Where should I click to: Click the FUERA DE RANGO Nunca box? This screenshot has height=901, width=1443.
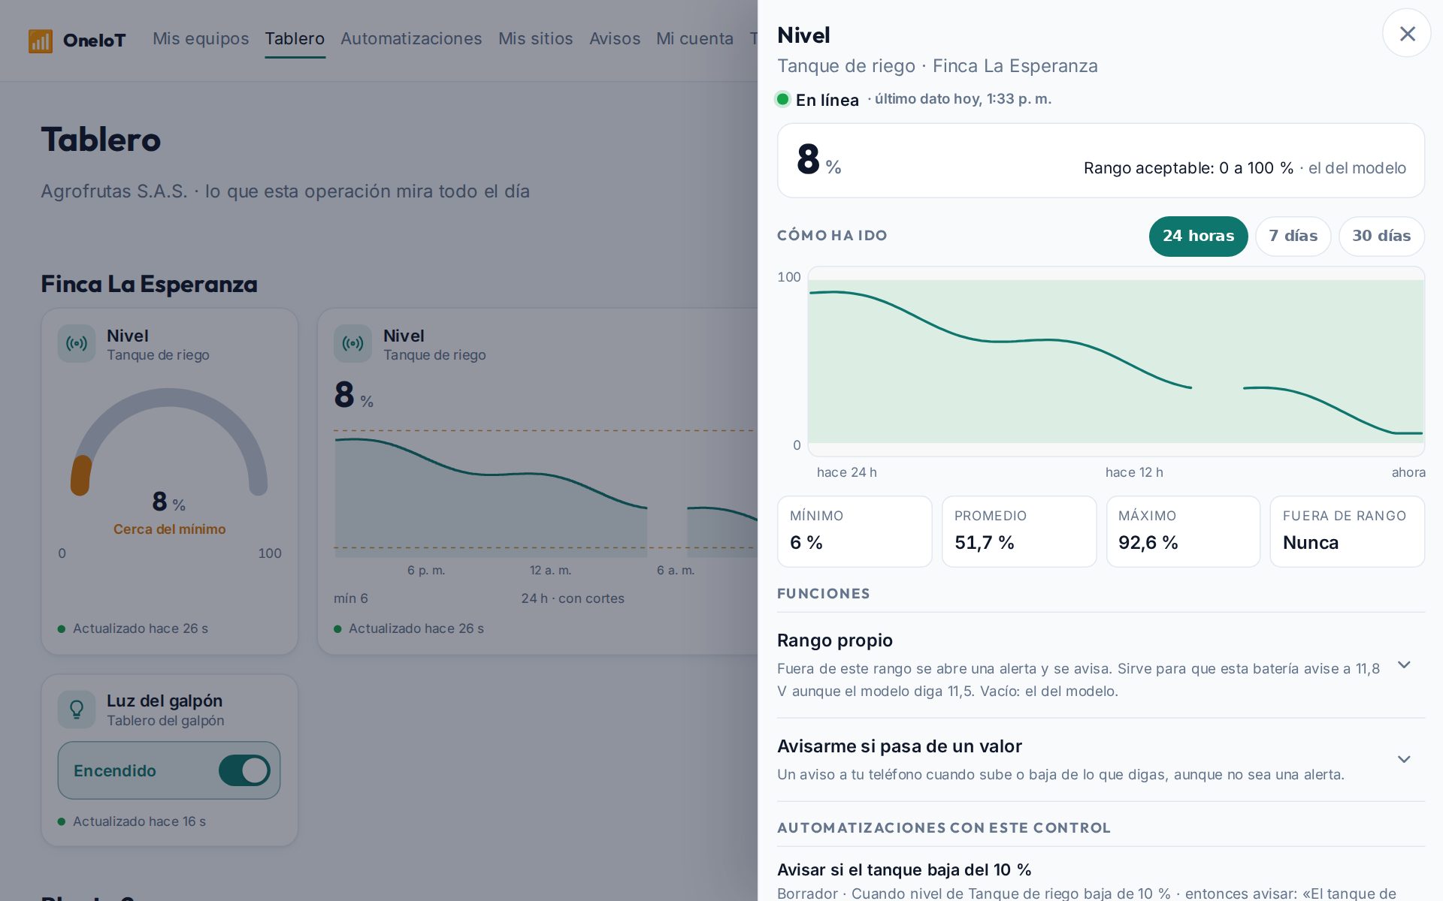pos(1347,532)
